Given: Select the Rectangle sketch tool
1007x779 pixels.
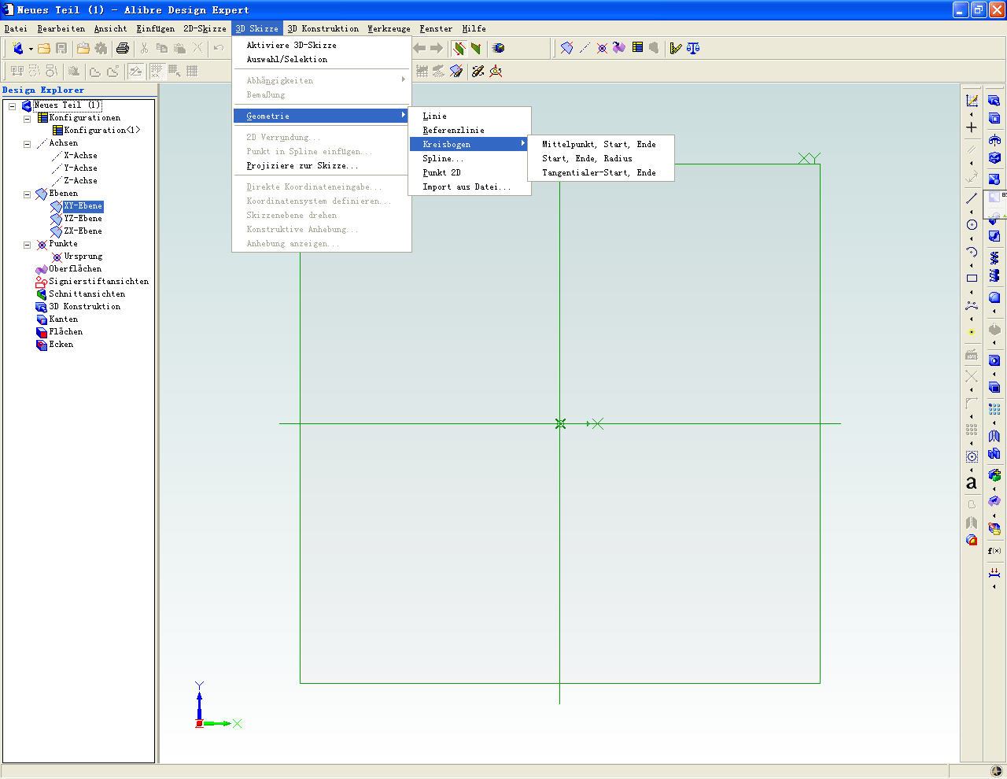Looking at the screenshot, I should (x=972, y=278).
